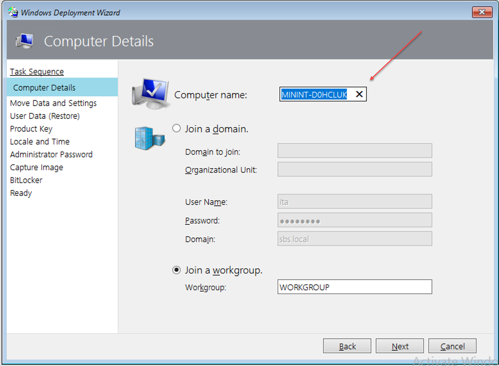The width and height of the screenshot is (499, 366).
Task: Select the BitLocker step
Action: [26, 180]
